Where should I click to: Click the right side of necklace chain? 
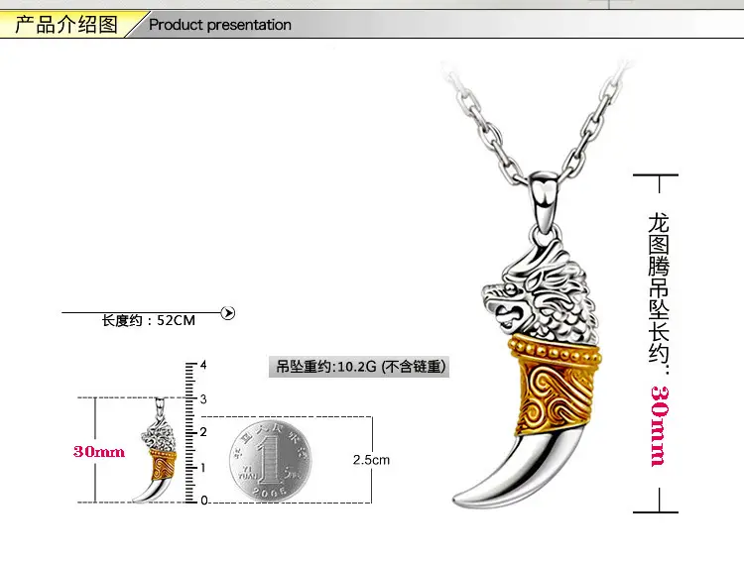click(593, 122)
